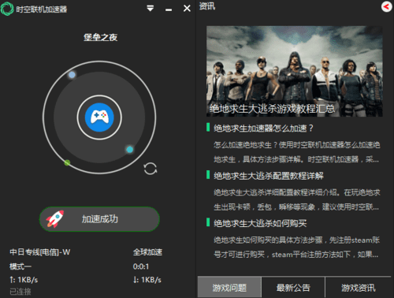
Task: Collapse the 资讯 panel with red arrow
Action: (x=386, y=6)
